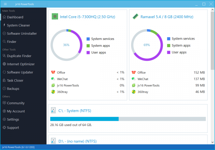215x150 pixels.
Task: Click the Ramaxel 5.4 / 8 GB heading
Action: coord(167,17)
